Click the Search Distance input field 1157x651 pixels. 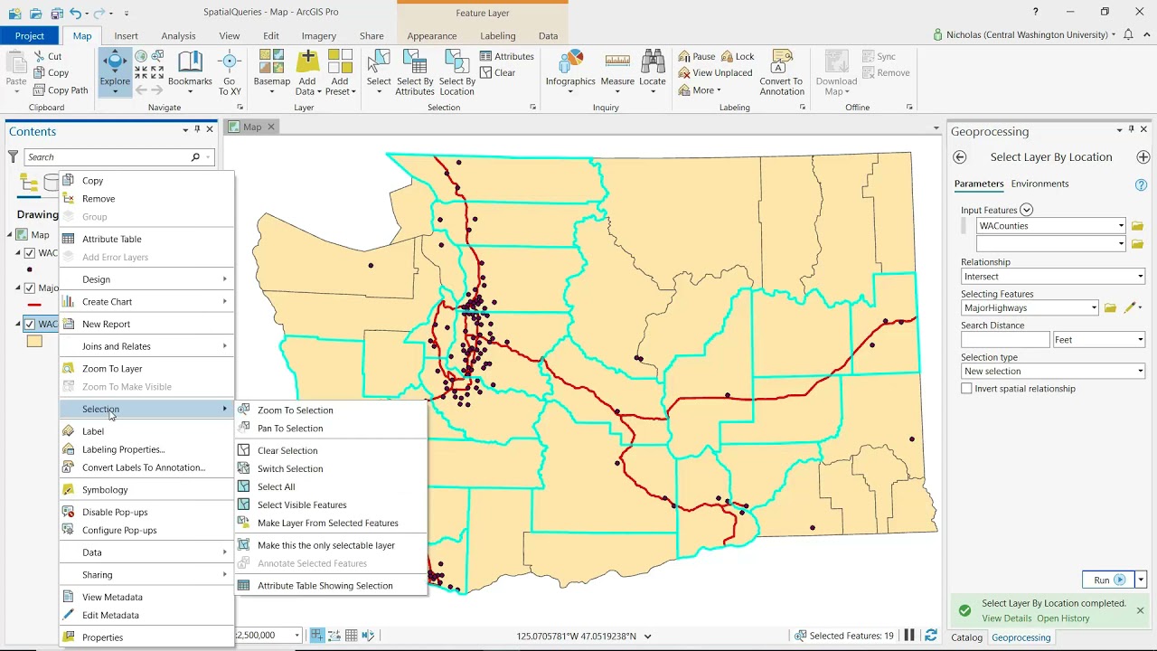(1005, 340)
